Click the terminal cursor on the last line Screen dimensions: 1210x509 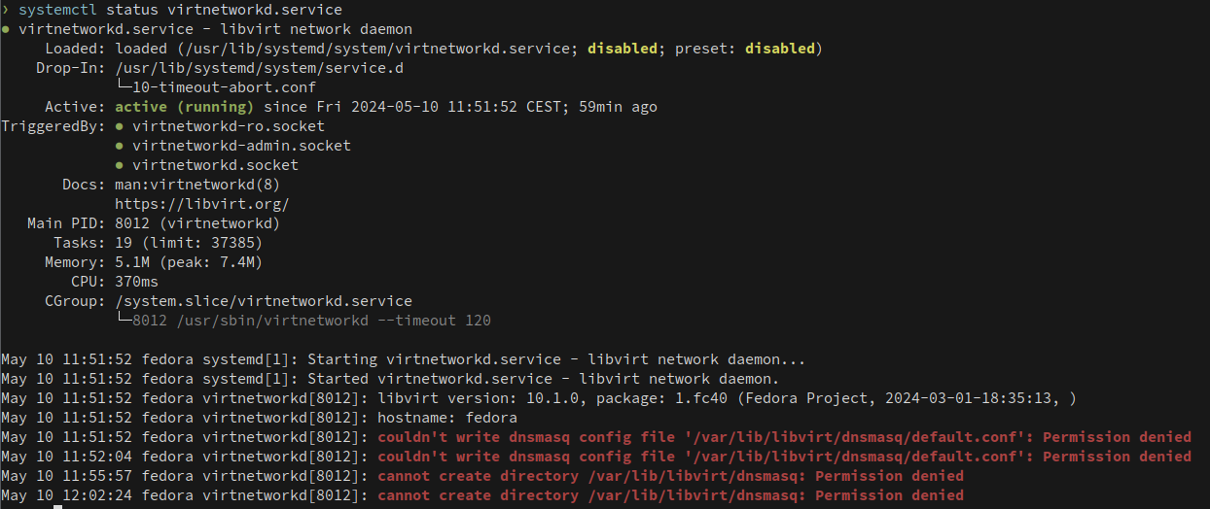tap(57, 506)
